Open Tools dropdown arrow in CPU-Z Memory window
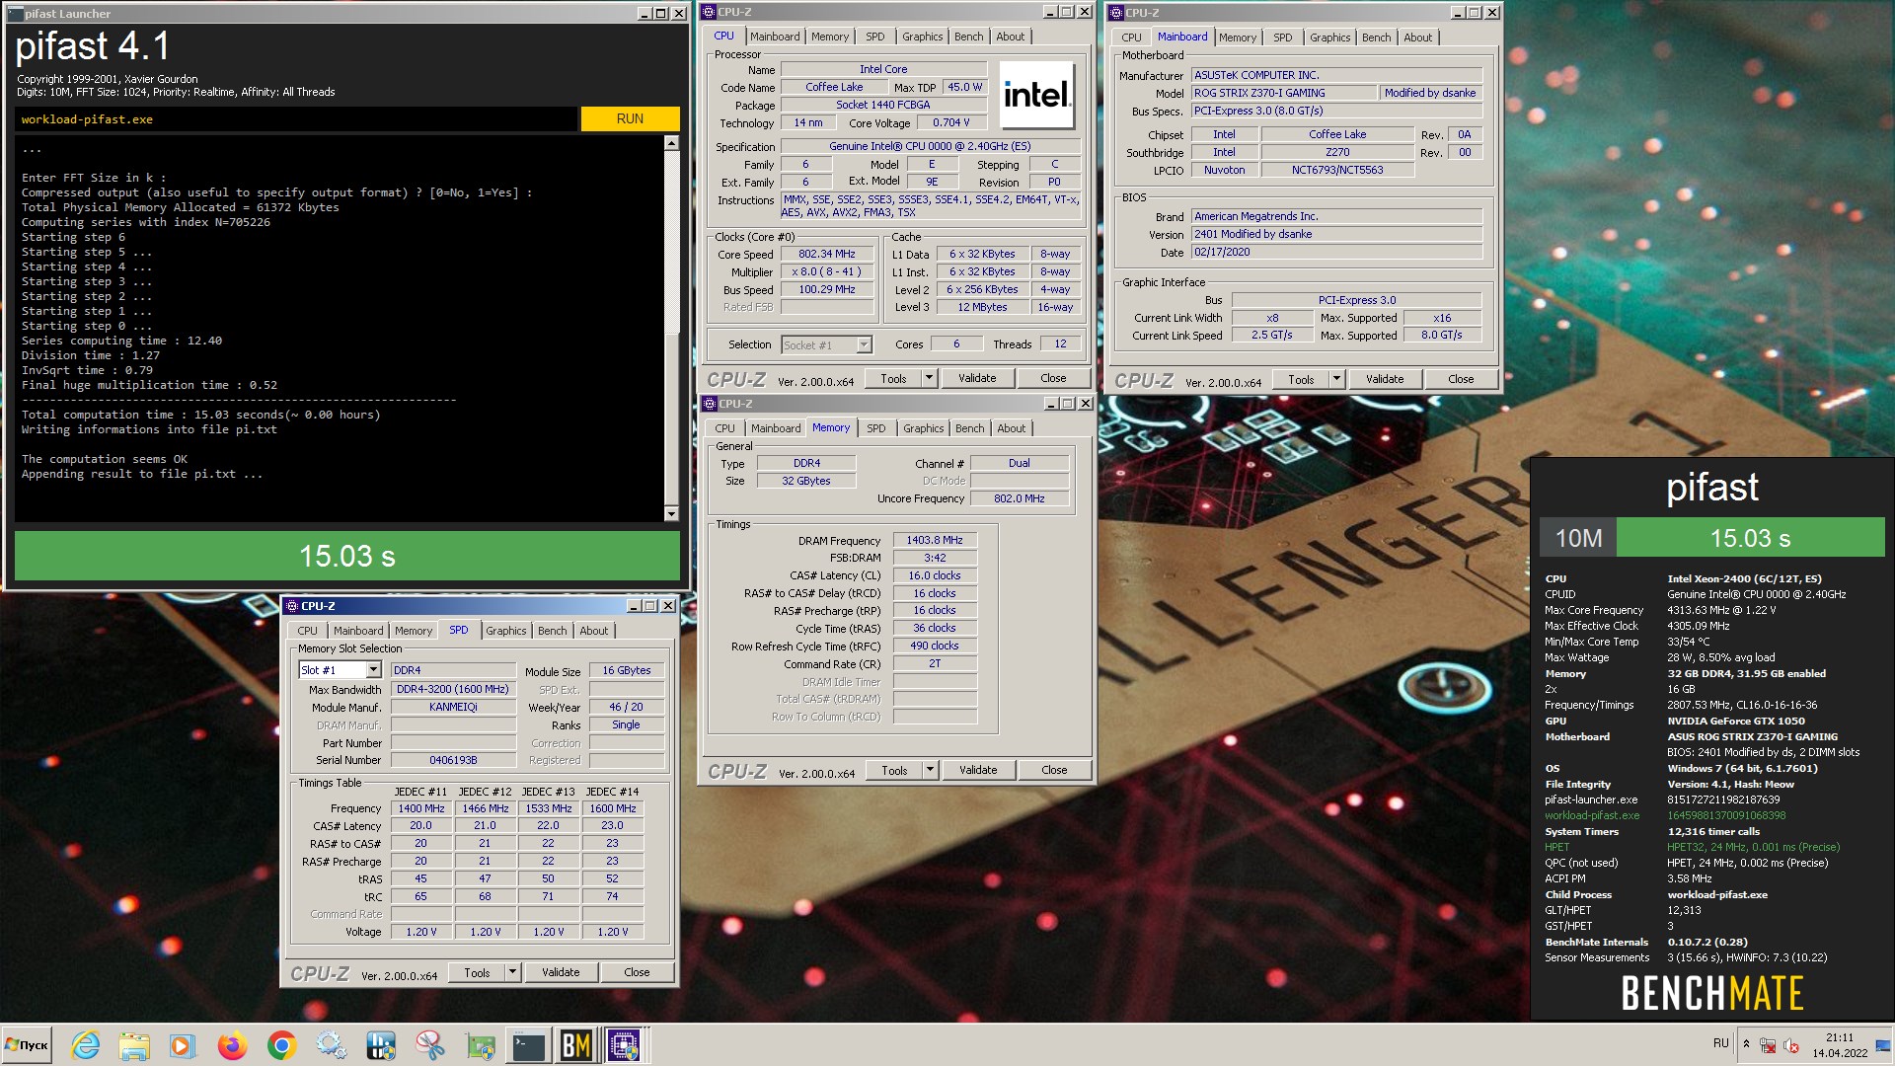The image size is (1895, 1066). [x=929, y=770]
